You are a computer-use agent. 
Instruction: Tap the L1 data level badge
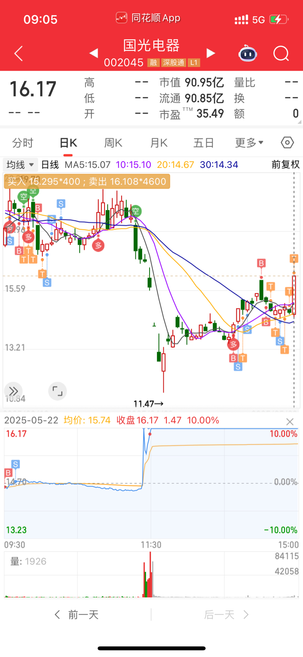tap(194, 63)
